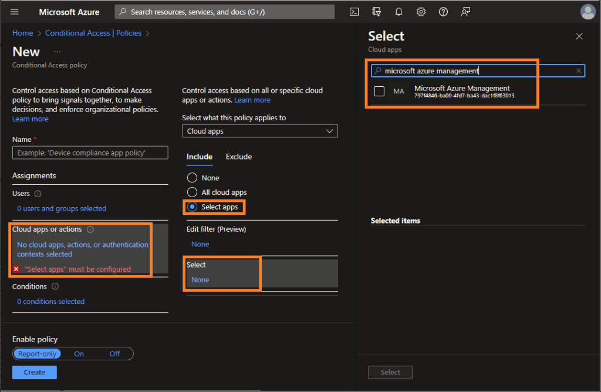The height and width of the screenshot is (392, 601).
Task: Set Enable policy to On
Action: pos(79,354)
